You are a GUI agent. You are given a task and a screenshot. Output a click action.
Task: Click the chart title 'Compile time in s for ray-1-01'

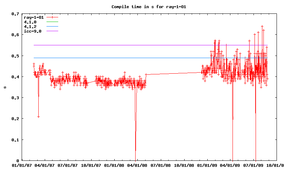(x=143, y=7)
